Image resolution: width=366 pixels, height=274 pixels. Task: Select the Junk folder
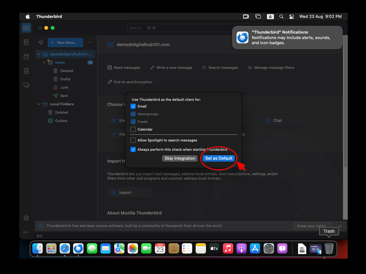64,88
